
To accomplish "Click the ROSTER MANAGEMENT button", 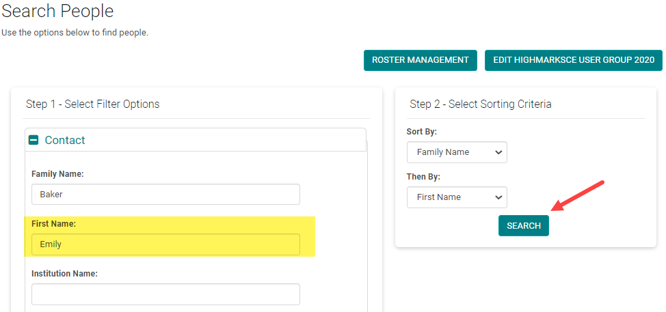I will coord(420,60).
